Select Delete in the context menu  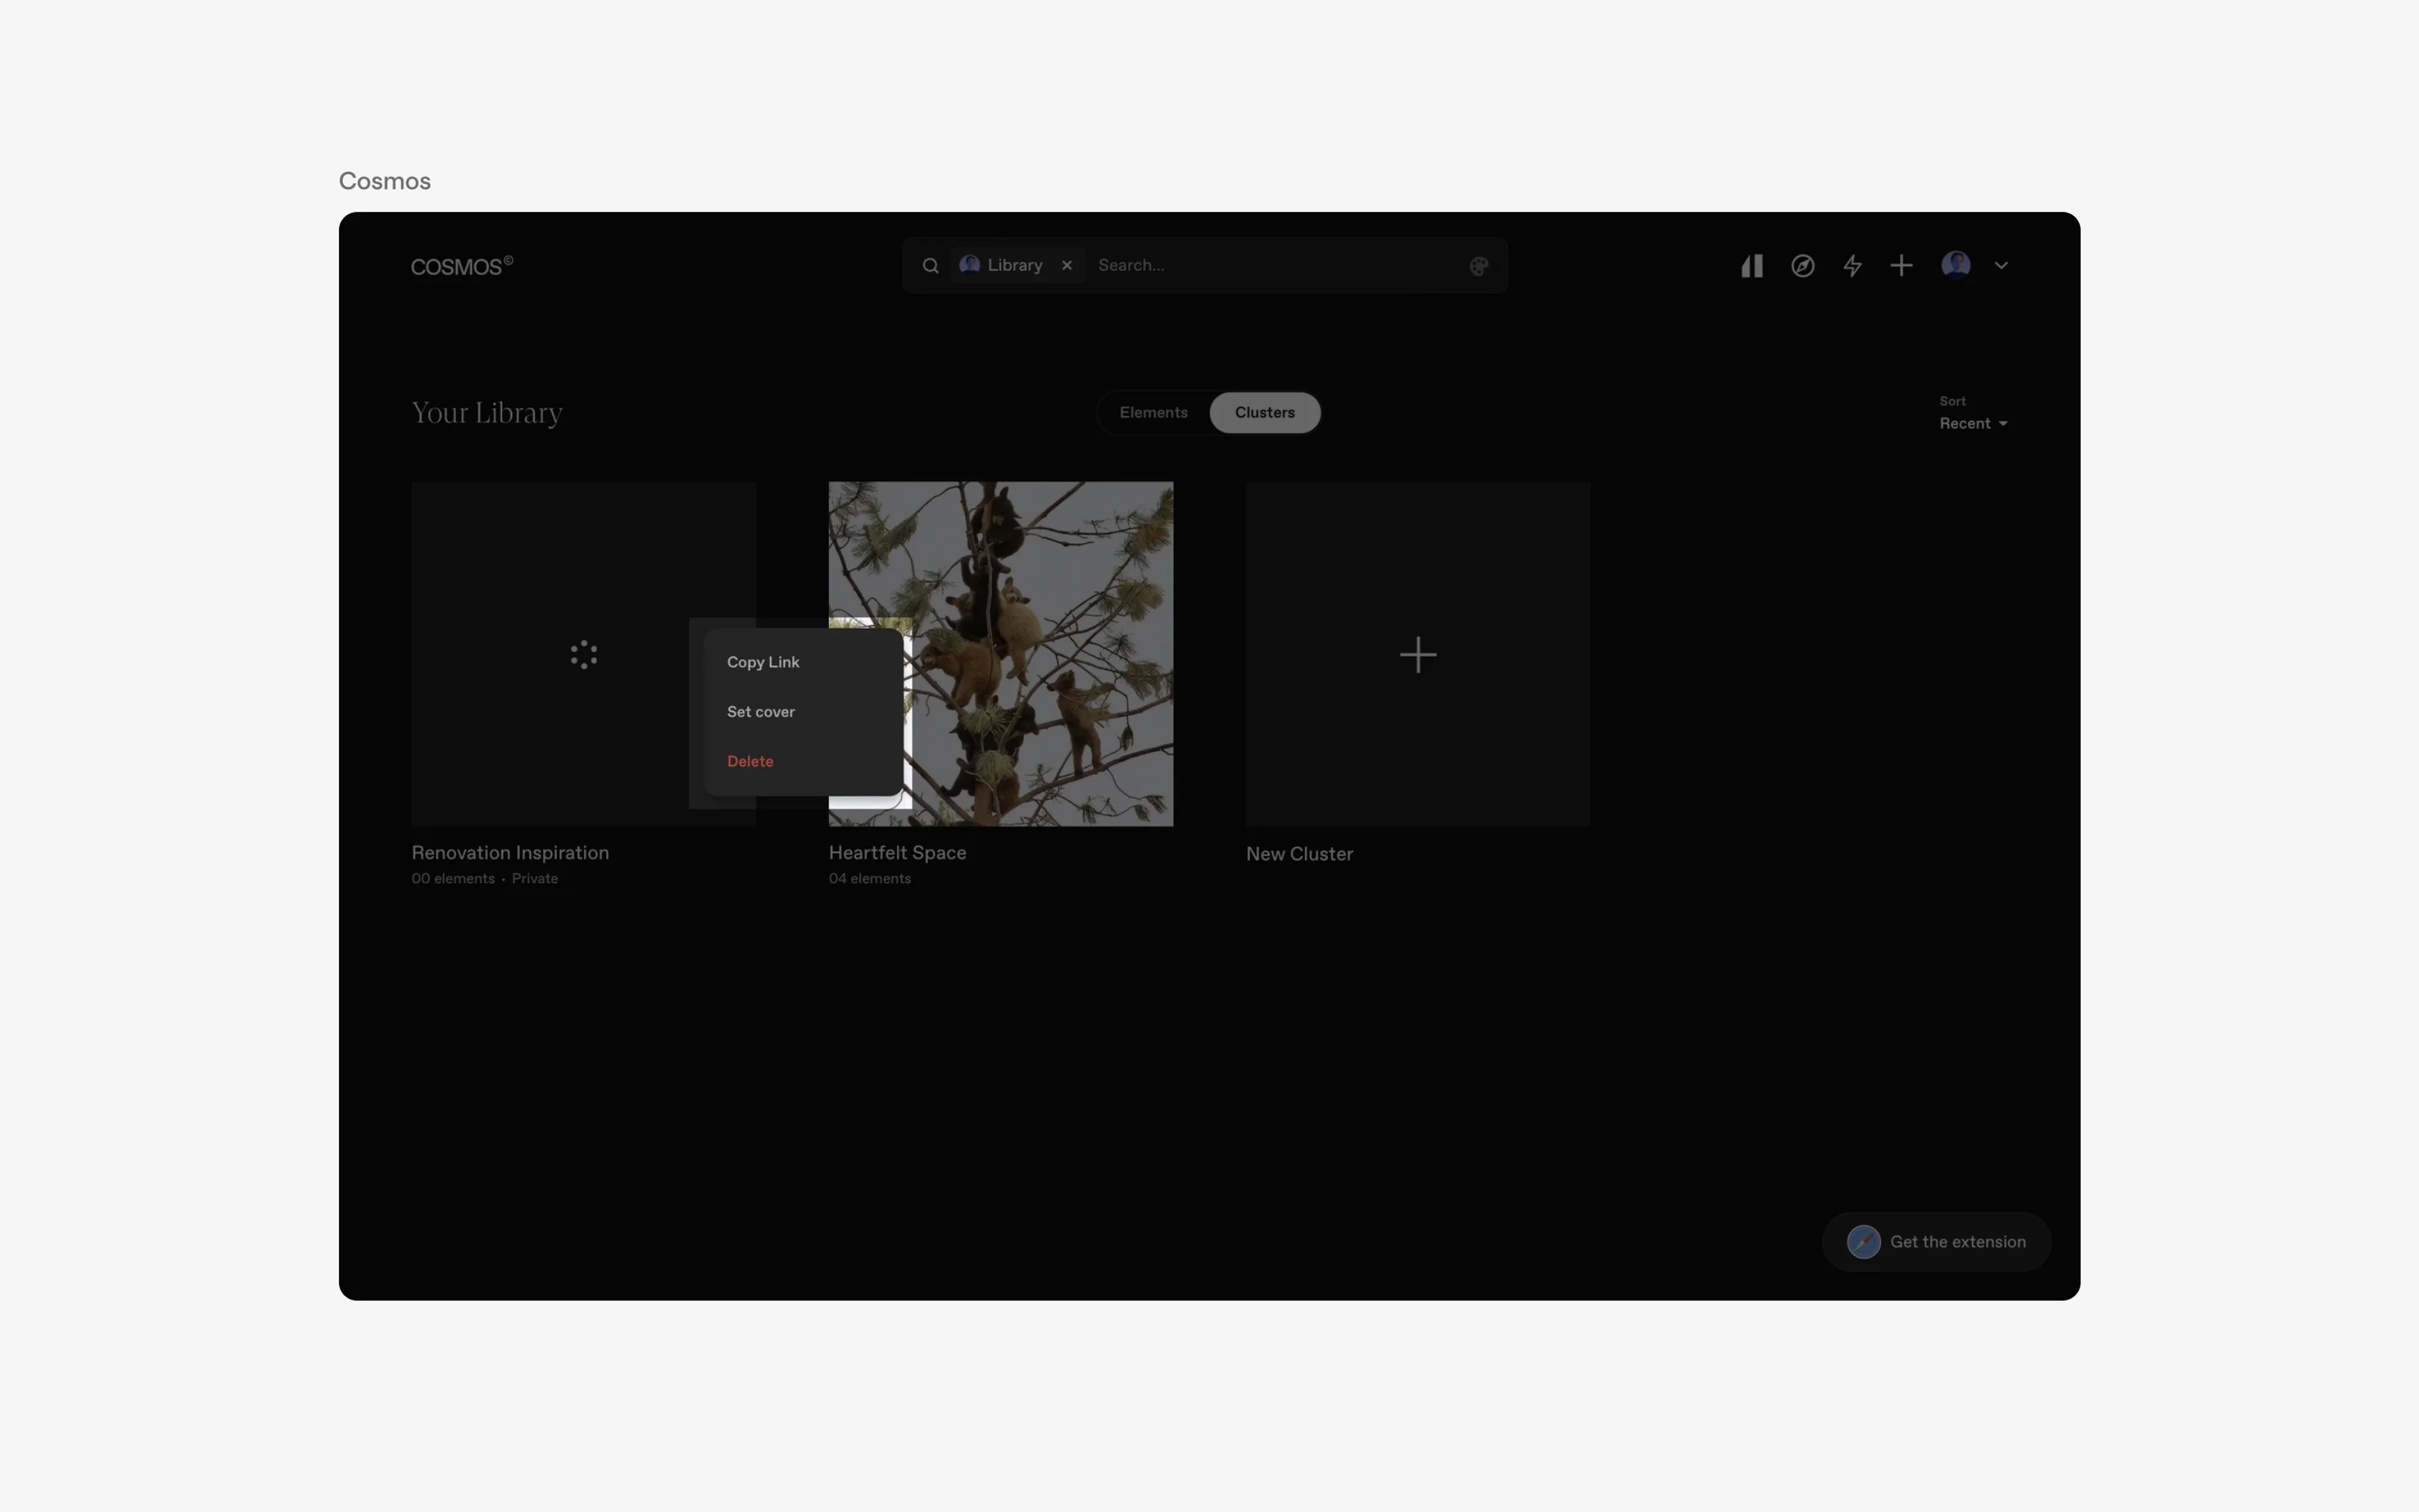click(751, 761)
